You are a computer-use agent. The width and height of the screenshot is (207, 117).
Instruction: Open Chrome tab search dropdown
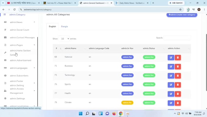[x=3, y=3]
